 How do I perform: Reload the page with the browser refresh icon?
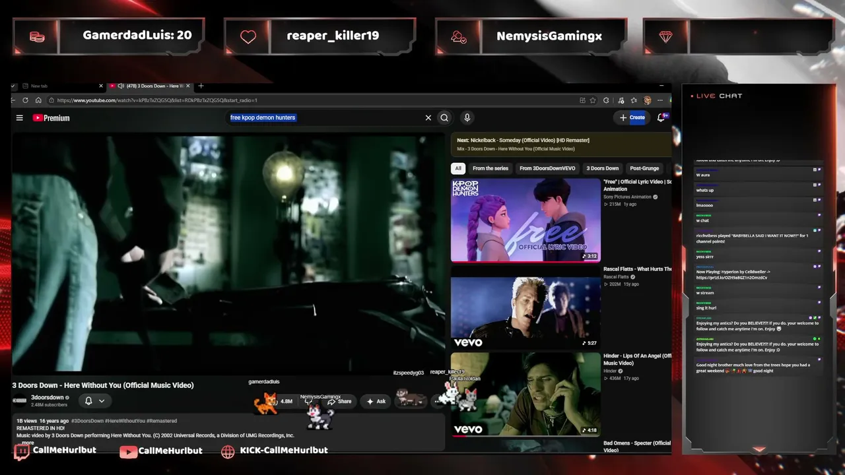click(x=25, y=100)
